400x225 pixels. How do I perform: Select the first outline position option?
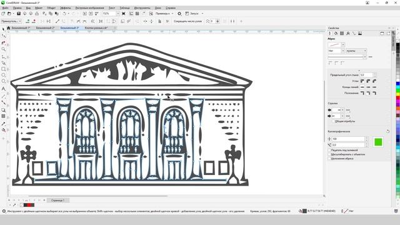coord(362,93)
